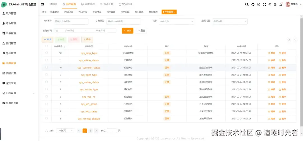Tick the sys_yes_no row checkbox

[47, 97]
